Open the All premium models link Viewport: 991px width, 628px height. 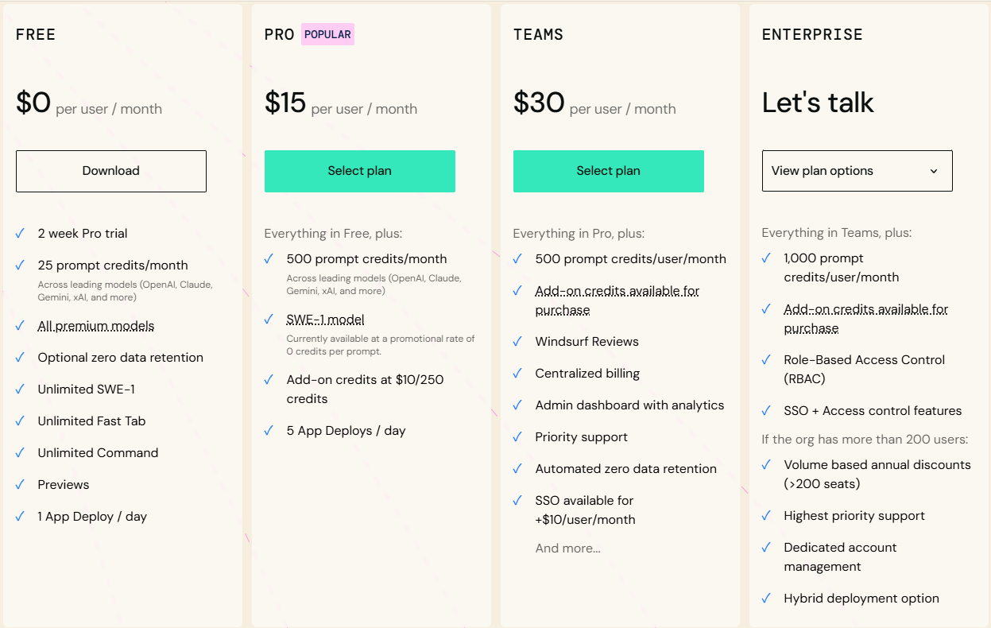96,326
